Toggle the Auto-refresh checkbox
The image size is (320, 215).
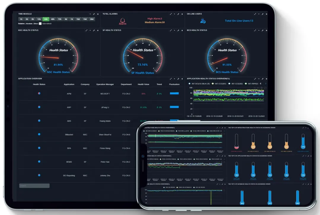pos(40,24)
